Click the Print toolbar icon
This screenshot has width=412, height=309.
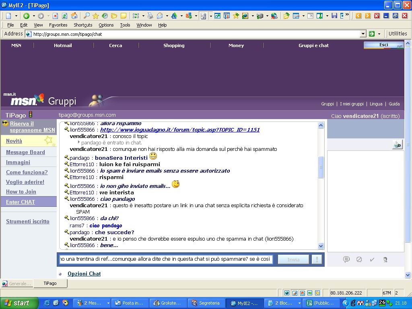point(150,16)
